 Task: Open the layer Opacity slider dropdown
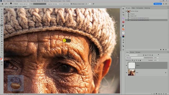point(158,58)
